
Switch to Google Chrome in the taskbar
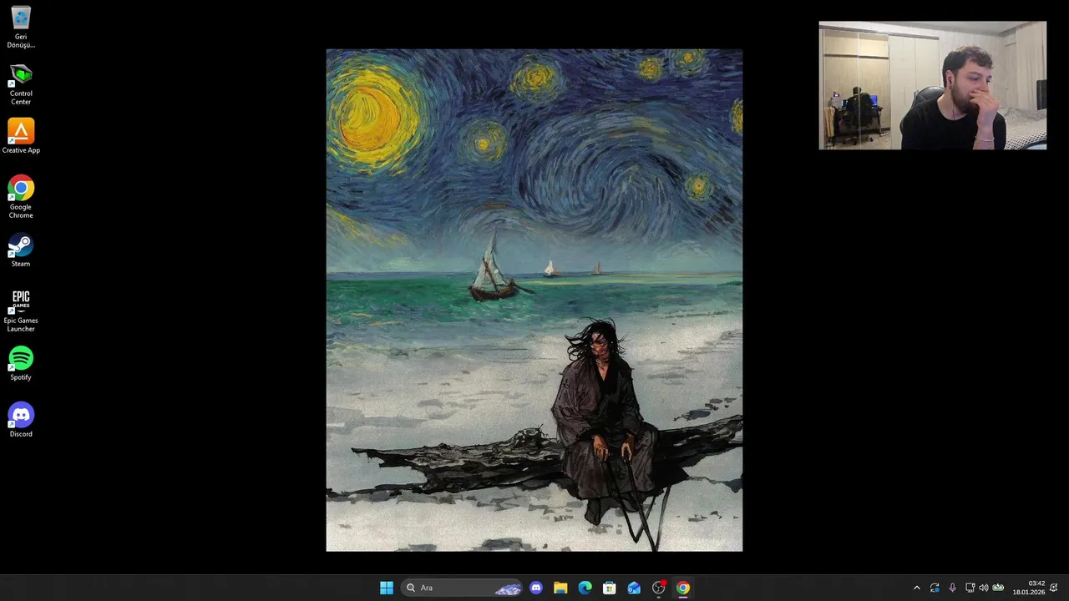point(683,588)
